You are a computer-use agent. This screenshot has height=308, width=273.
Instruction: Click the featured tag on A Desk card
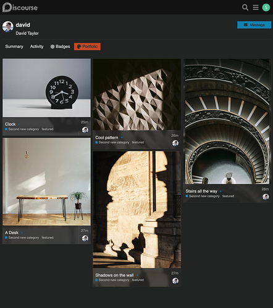[x=48, y=238]
